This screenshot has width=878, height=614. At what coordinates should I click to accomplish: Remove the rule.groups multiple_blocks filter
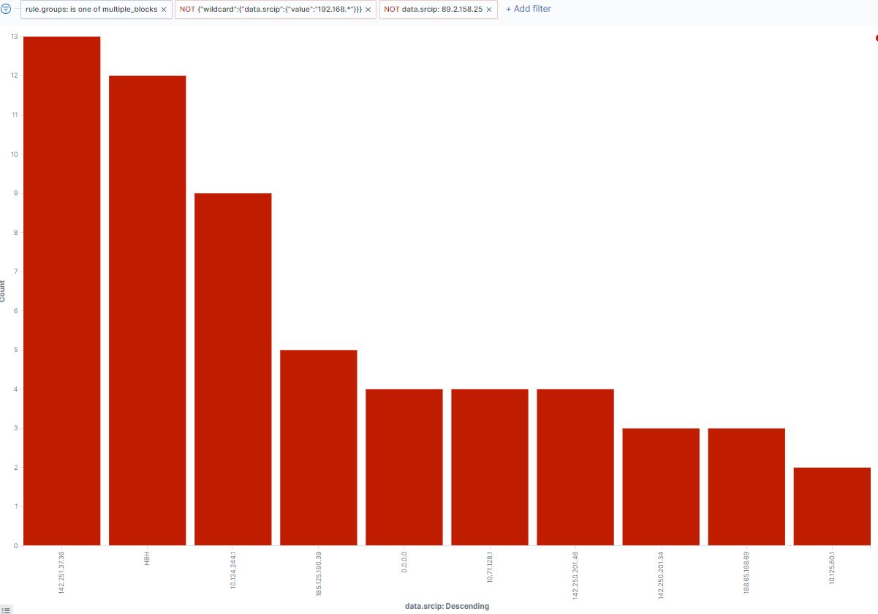coord(164,10)
